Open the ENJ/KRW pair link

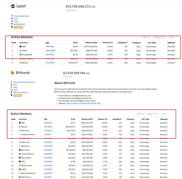(x=48, y=142)
